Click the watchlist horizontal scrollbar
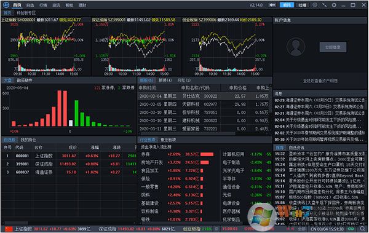The width and height of the screenshot is (369, 233). (16, 223)
